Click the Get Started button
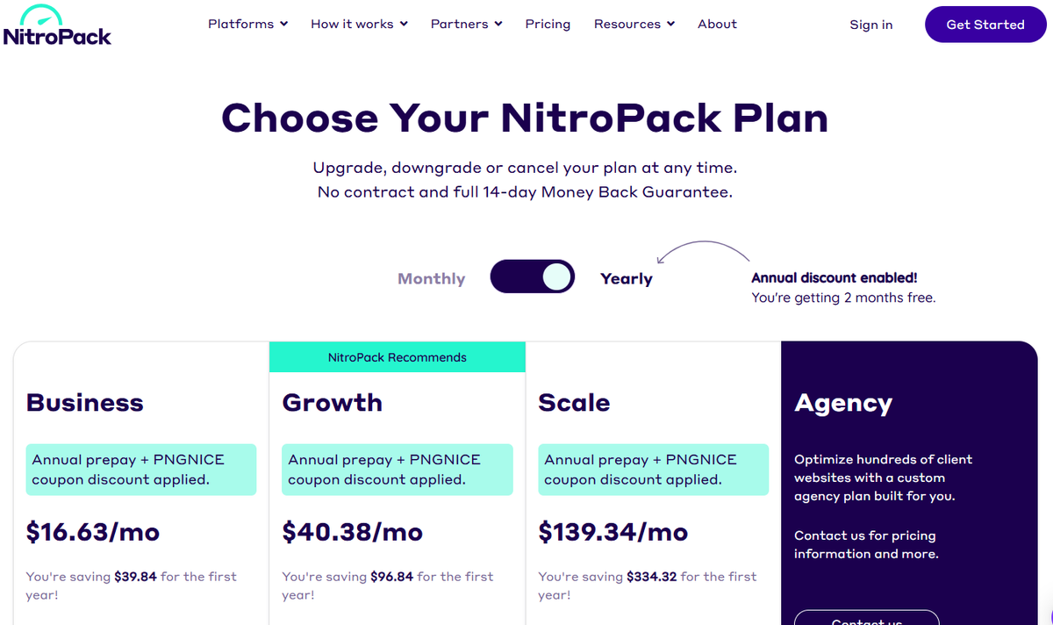1053x625 pixels. (x=985, y=25)
